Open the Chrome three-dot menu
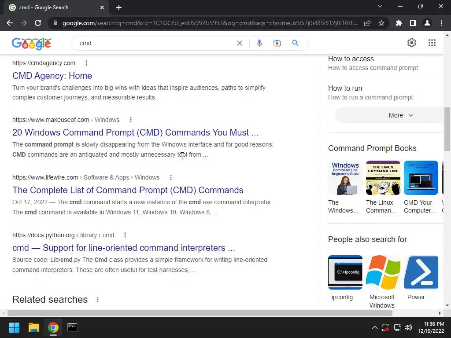451x338 pixels. click(441, 23)
